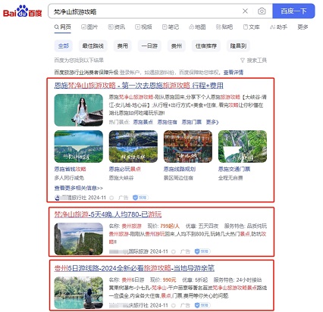Open image search via camera icon
323x312 pixels.
pyautogui.click(x=262, y=11)
